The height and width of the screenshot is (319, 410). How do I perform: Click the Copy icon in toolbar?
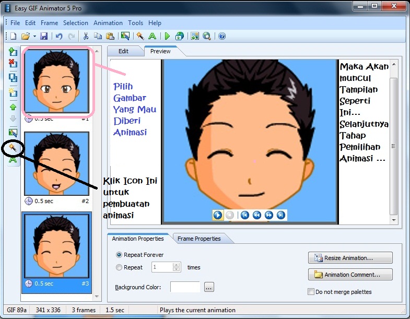tap(98, 36)
